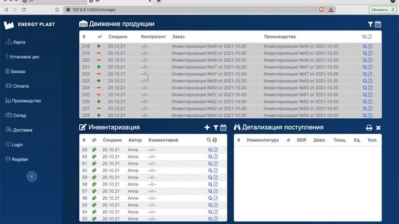Print the Детализация поступления panel
This screenshot has height=224, width=399.
coord(369,128)
